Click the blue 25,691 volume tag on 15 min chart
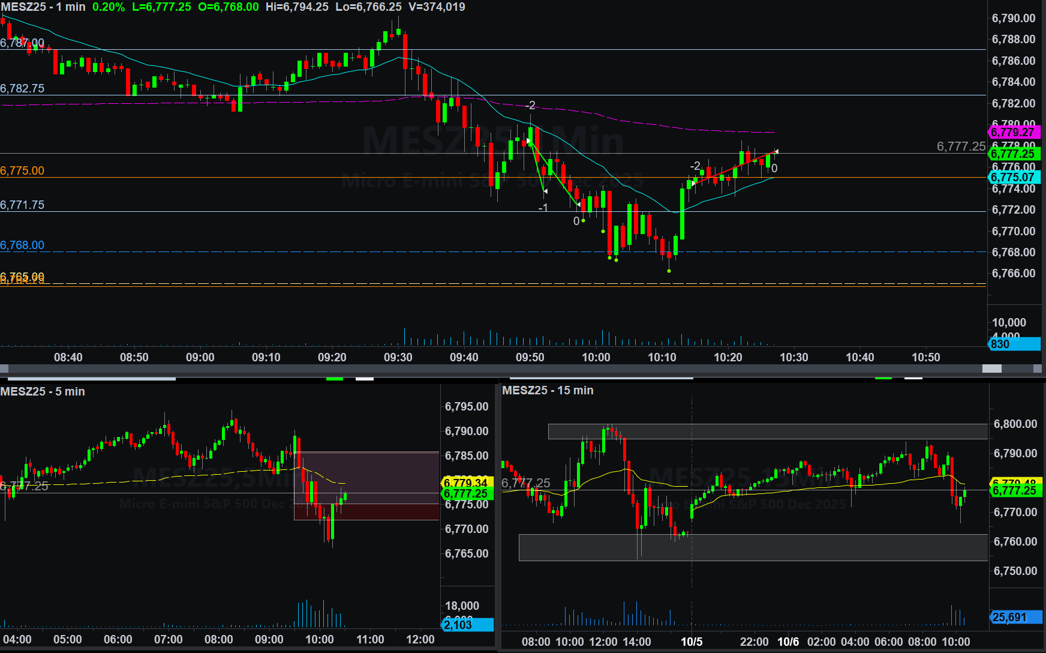The width and height of the screenshot is (1046, 653). pyautogui.click(x=1015, y=617)
